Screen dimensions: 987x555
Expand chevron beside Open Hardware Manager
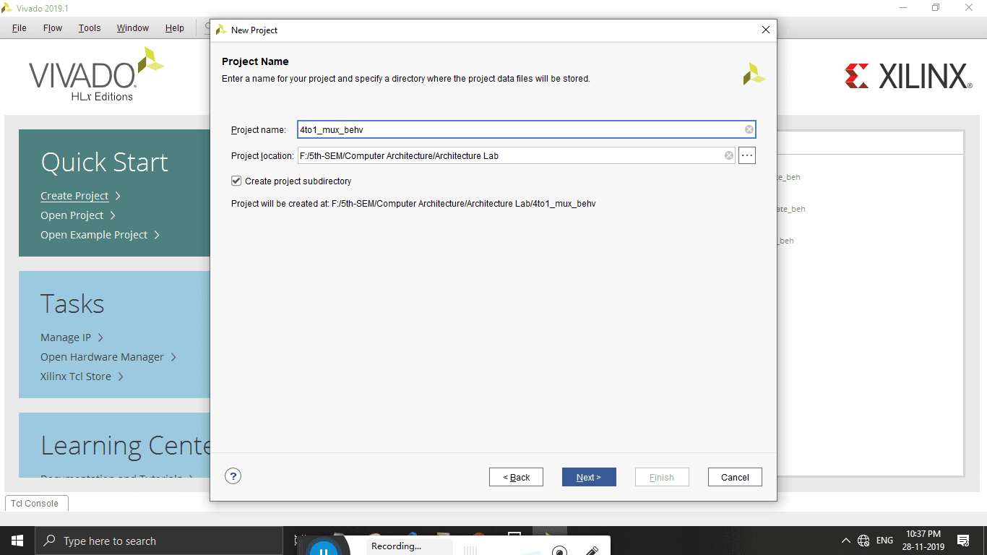click(173, 357)
